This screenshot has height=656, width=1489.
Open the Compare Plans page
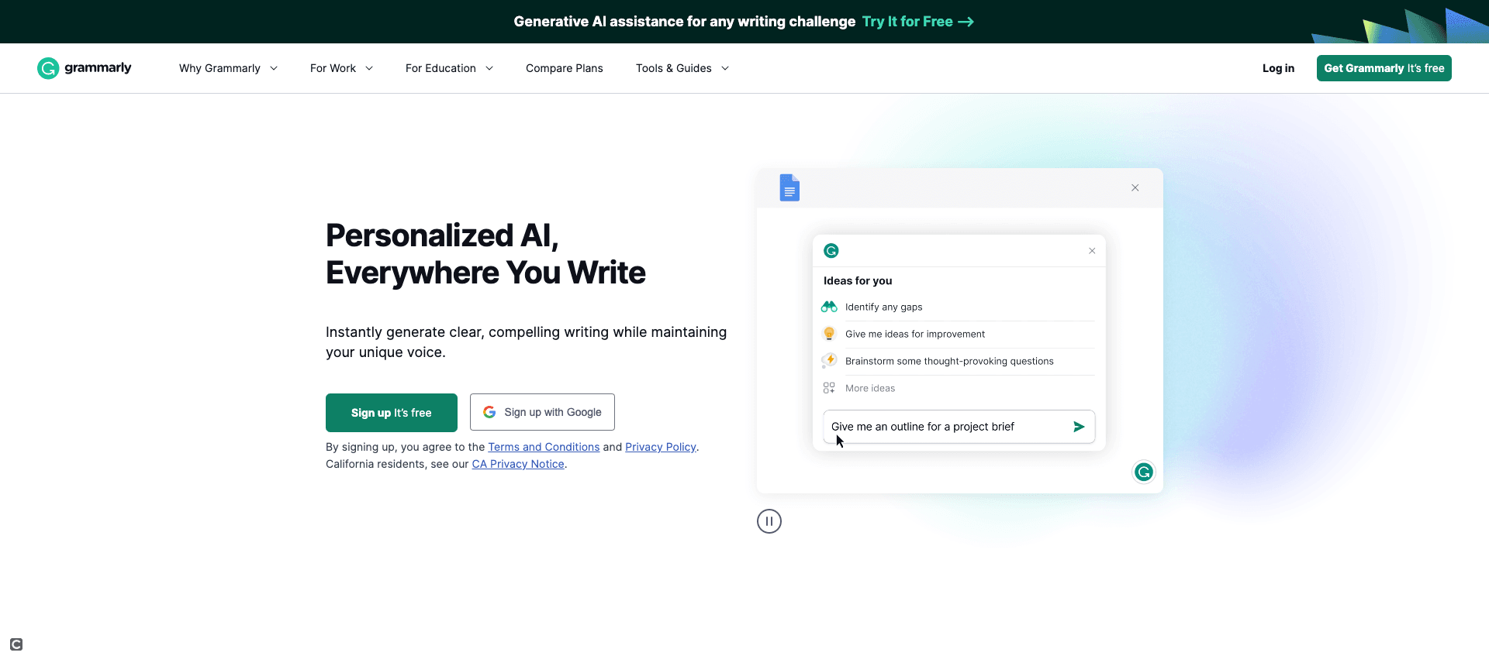pos(565,68)
